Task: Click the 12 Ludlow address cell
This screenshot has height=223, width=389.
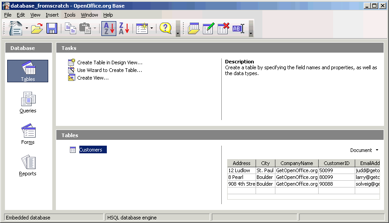Action: (x=242, y=170)
